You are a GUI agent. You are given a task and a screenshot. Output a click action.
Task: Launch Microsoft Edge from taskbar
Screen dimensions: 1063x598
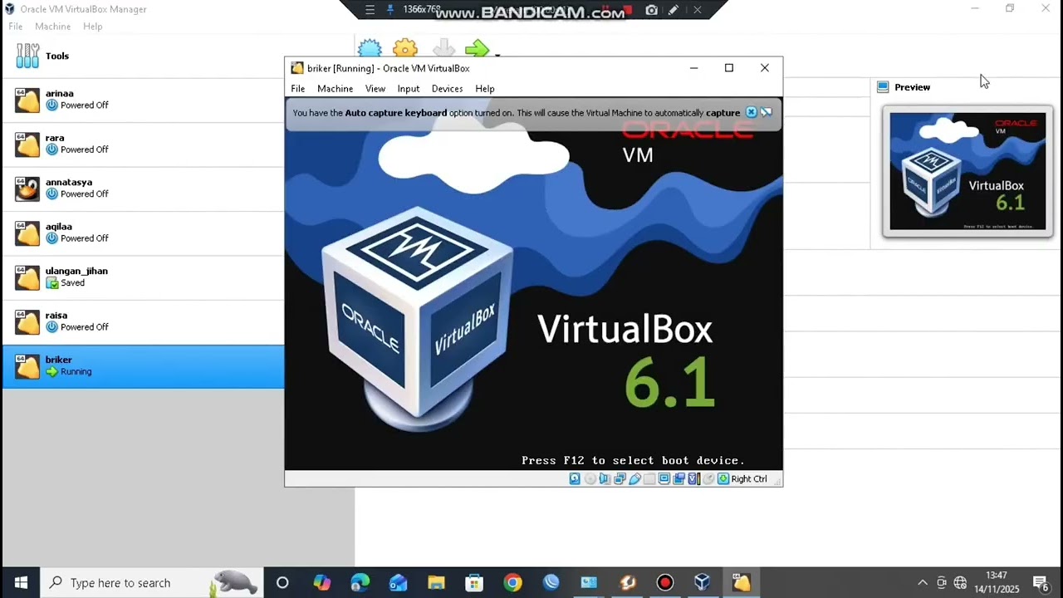tap(360, 582)
